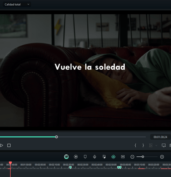Record voiceover with the microphone icon

tap(95, 157)
